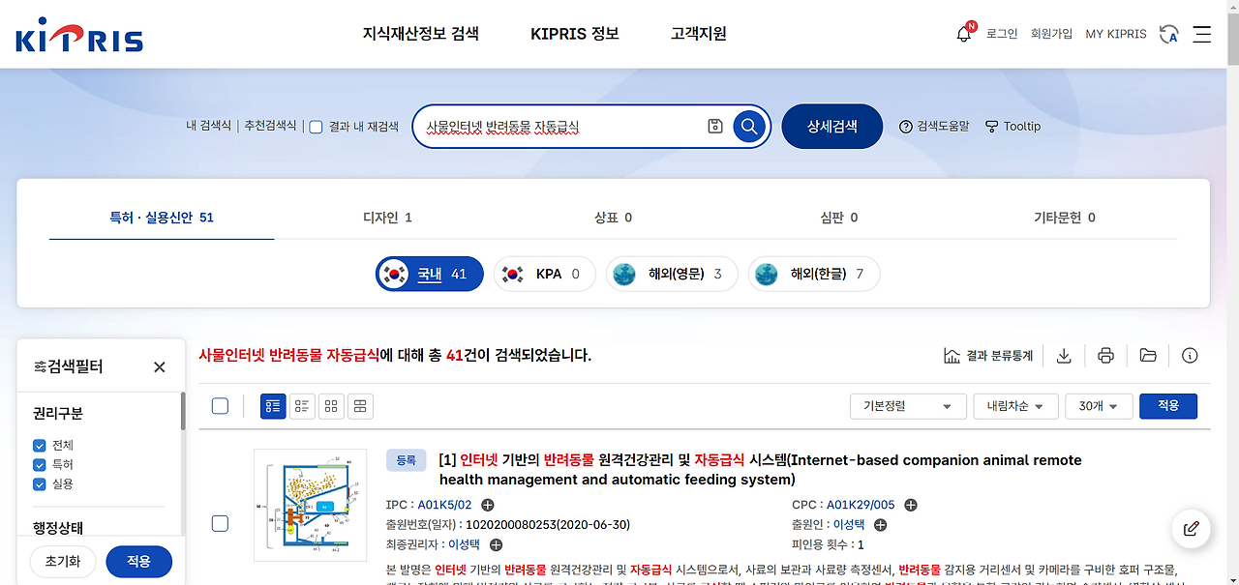The width and height of the screenshot is (1239, 585).
Task: Select the 해외(영문) 3 filter pill
Action: tap(672, 274)
